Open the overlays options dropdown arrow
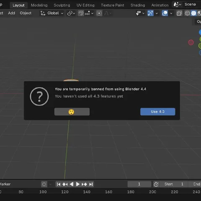Screen dimensions: 201x201 coord(171,13)
